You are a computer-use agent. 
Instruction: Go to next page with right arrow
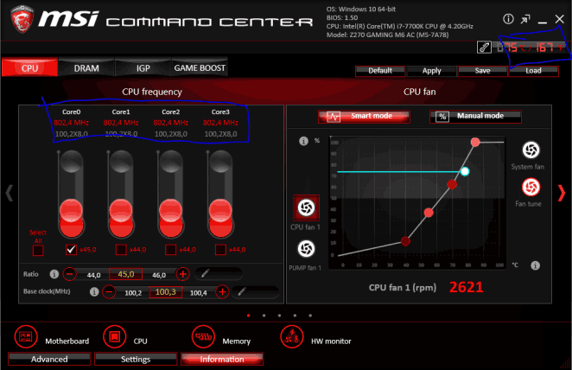click(x=561, y=194)
